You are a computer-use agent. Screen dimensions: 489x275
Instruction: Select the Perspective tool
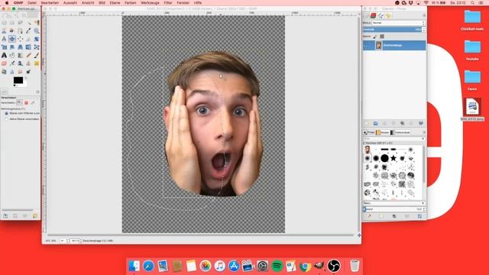[21, 47]
